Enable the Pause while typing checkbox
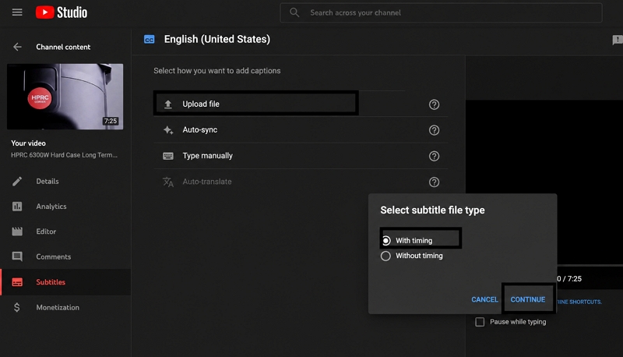Image resolution: width=623 pixels, height=357 pixels. coord(480,322)
